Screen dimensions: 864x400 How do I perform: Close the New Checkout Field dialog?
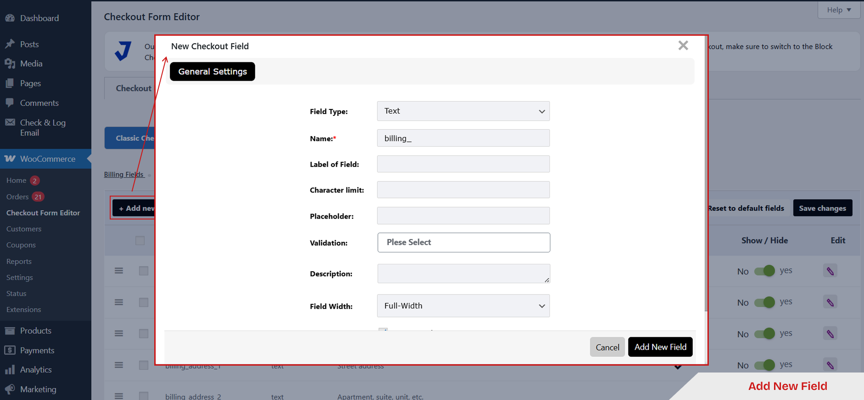(x=683, y=45)
